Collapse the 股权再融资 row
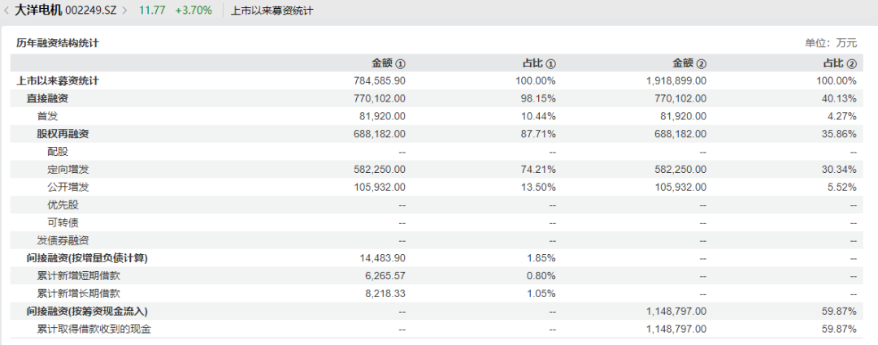Screen dimensions: 878x345 (x=63, y=134)
